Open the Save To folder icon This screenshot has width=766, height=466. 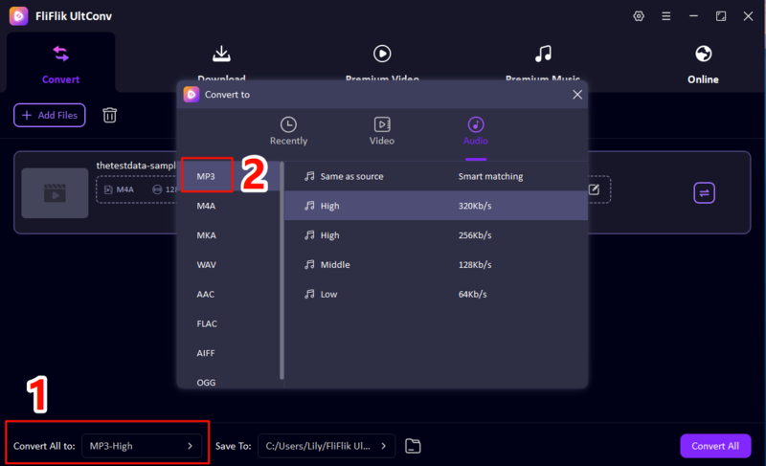[413, 446]
